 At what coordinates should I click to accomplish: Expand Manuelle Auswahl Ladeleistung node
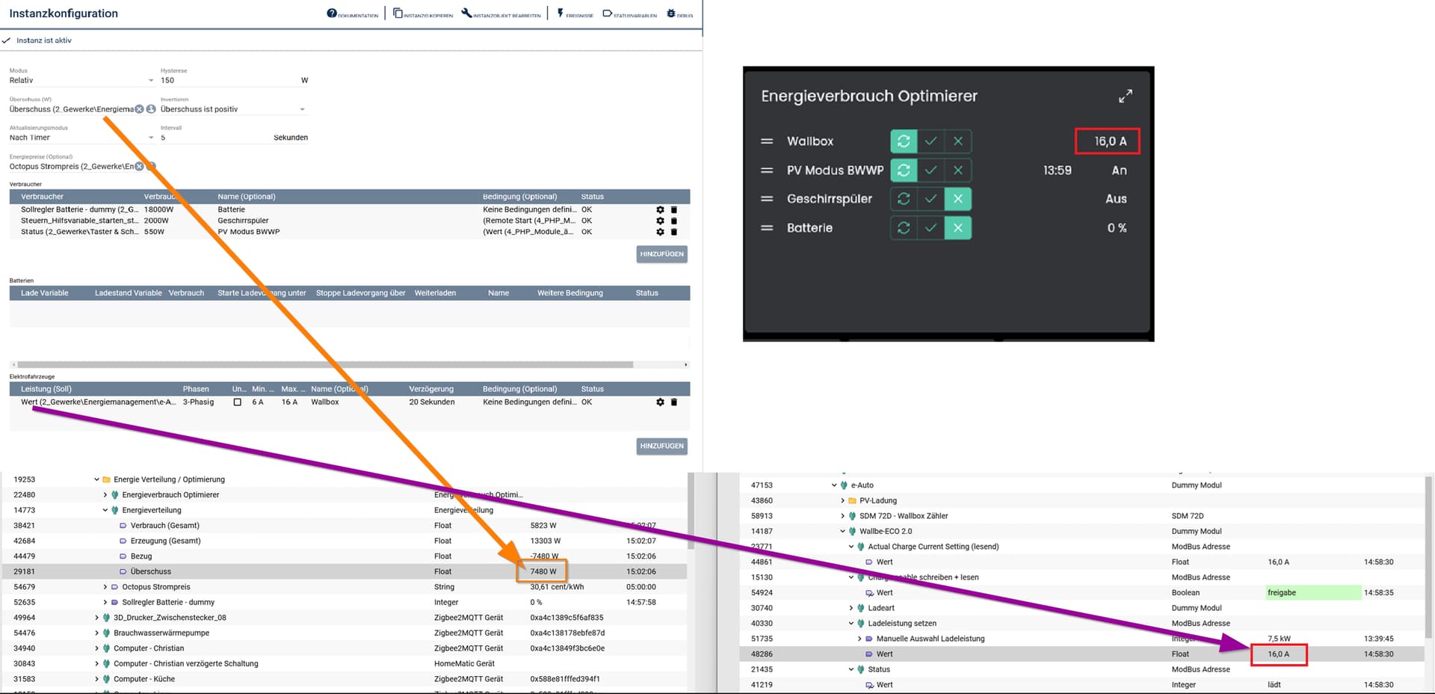860,639
